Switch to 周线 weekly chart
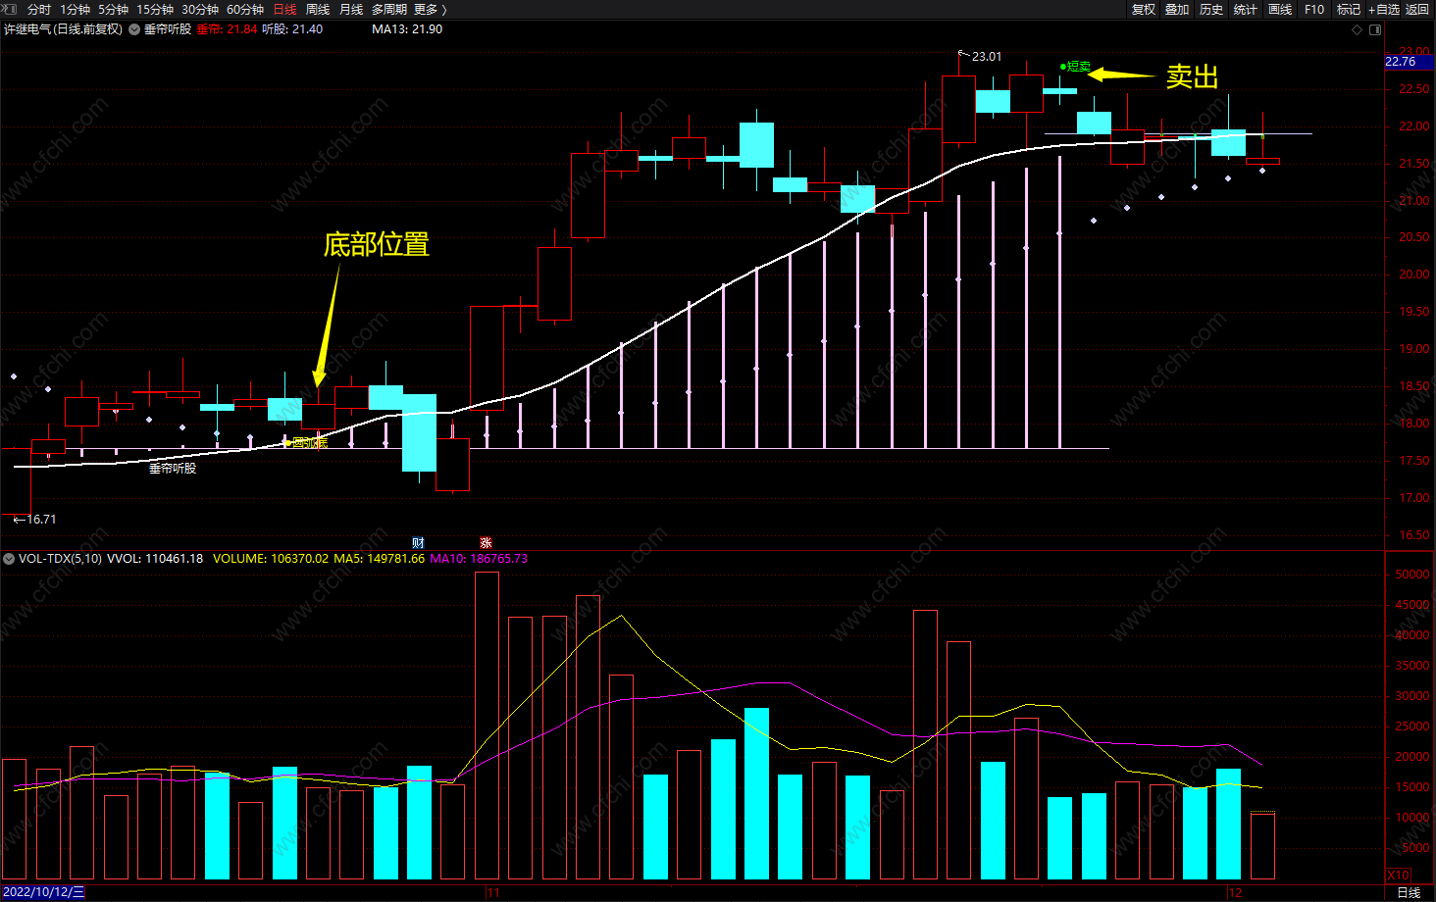1436x902 pixels. click(318, 10)
